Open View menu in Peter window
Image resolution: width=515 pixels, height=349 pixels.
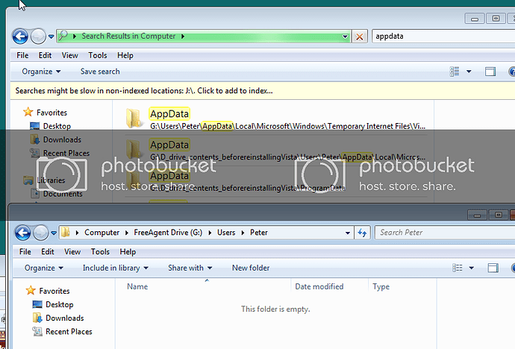[x=72, y=252]
